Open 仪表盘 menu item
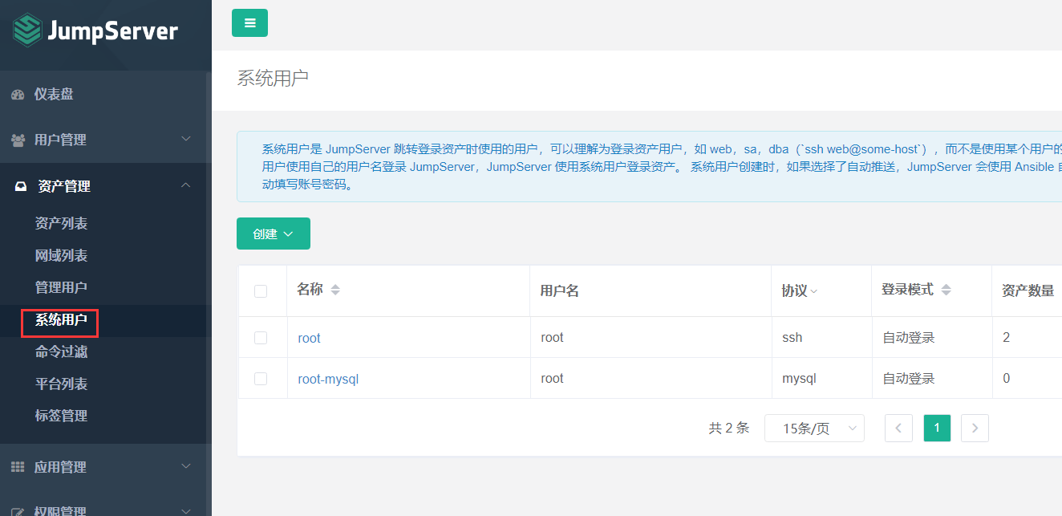The width and height of the screenshot is (1062, 516). coord(54,95)
